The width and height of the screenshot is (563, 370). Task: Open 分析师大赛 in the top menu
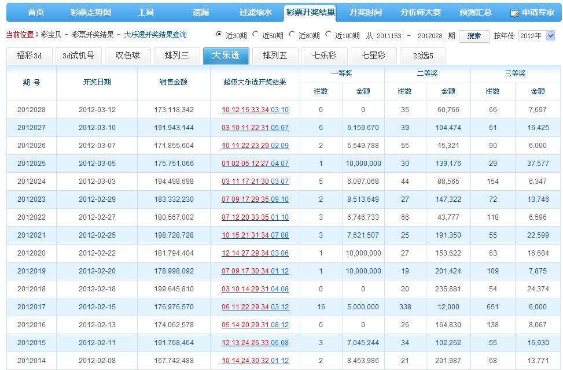pos(420,12)
